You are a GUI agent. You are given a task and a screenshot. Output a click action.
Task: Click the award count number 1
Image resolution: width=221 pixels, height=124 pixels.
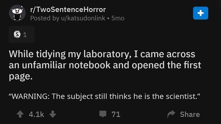[25, 35]
